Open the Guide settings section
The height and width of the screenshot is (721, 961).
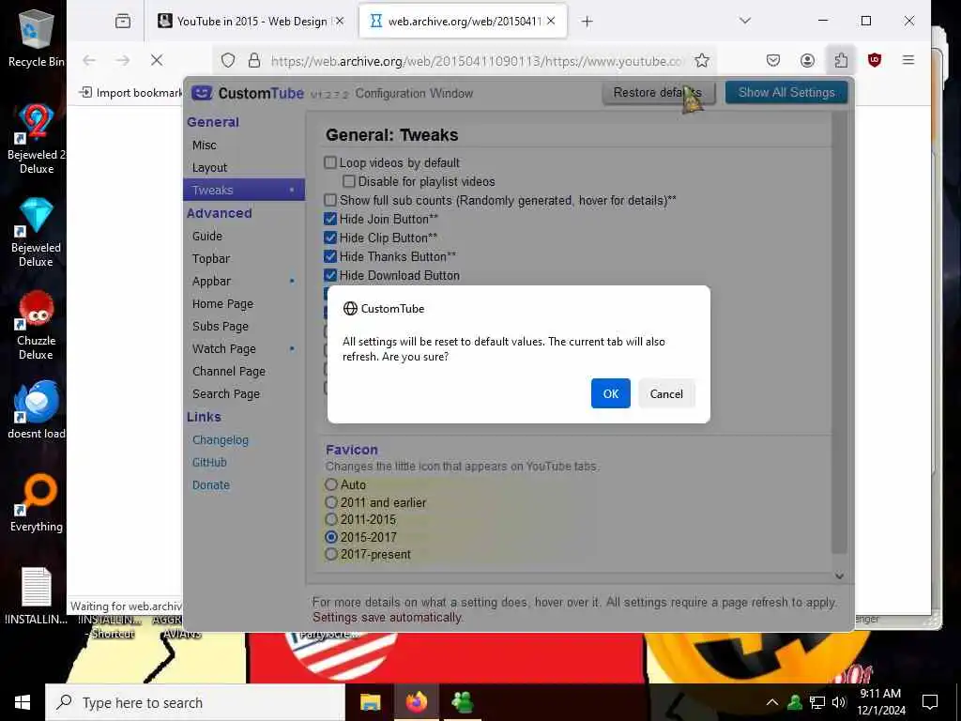click(x=207, y=236)
